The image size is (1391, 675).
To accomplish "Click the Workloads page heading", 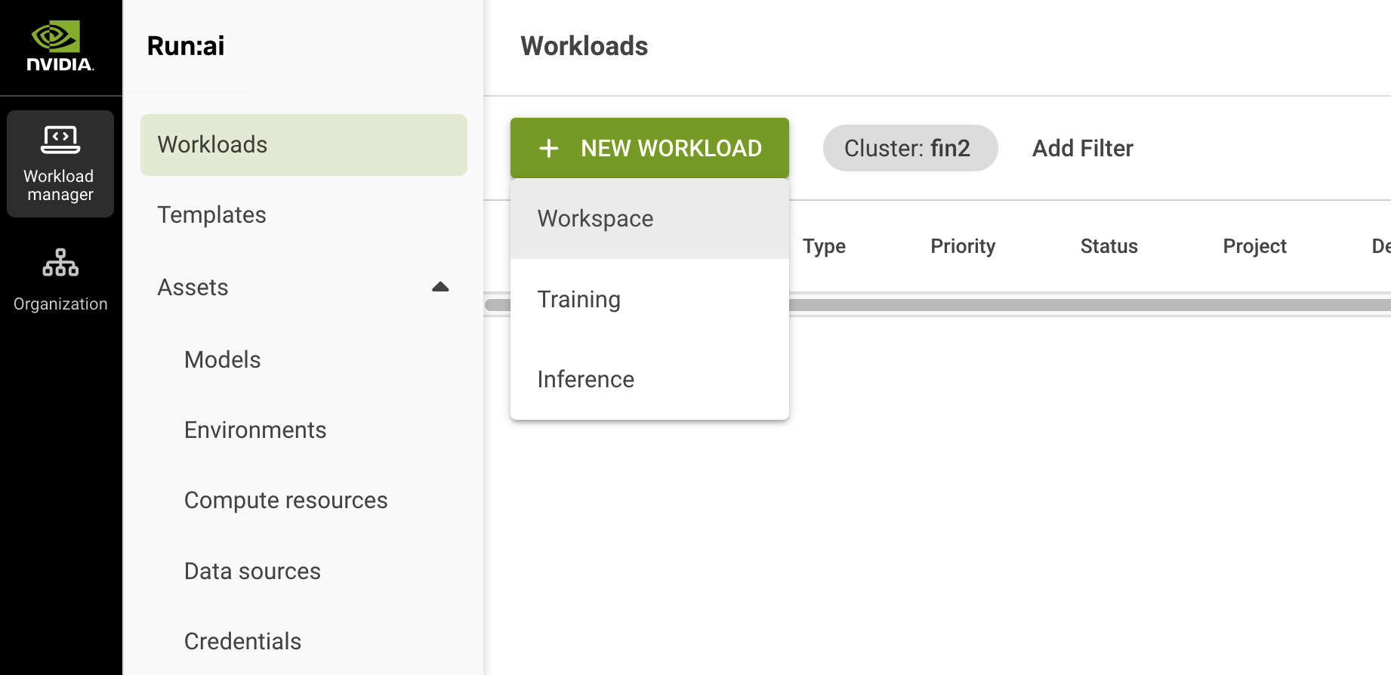I will (584, 46).
